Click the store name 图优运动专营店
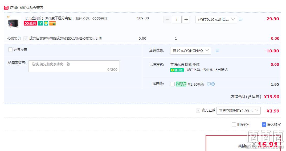This screenshot has height=151, width=286. (x=31, y=8)
